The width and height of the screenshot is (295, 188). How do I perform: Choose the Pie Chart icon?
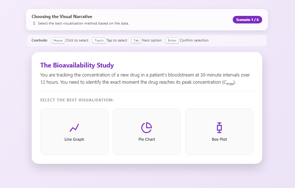tap(147, 127)
